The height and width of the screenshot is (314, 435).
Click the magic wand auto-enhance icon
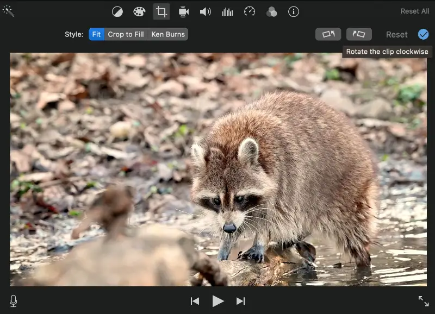tap(8, 11)
